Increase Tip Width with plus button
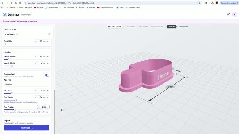Image resolution: width=239 pixels, height=134 pixels. [x=48, y=41]
